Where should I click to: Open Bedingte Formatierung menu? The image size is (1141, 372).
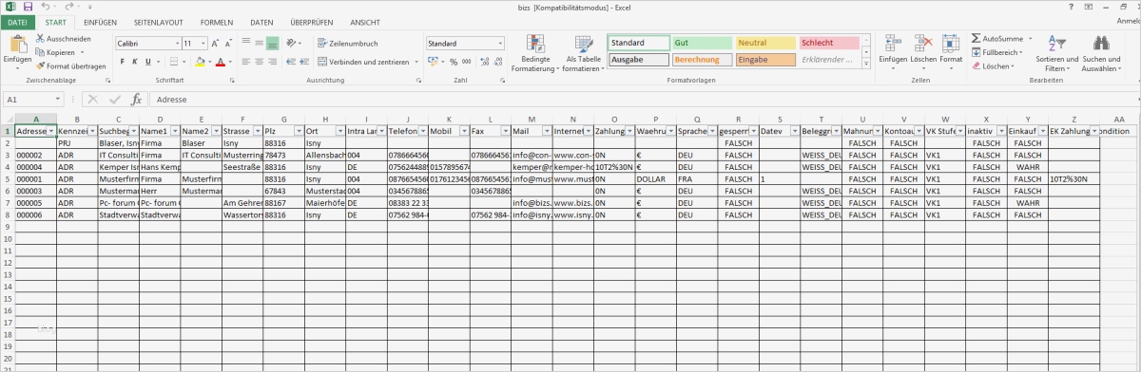click(535, 54)
